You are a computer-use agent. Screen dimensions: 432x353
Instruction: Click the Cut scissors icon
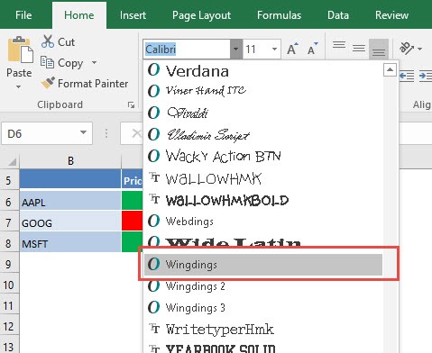pos(48,41)
